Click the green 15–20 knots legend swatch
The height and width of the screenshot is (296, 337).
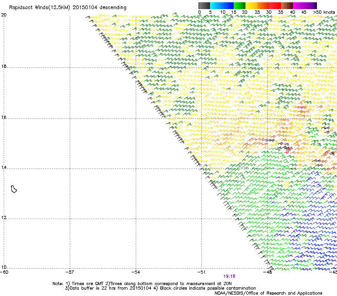240,5
